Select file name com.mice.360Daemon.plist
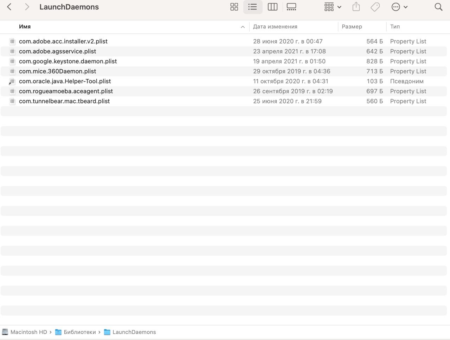This screenshot has width=450, height=340. 57,71
